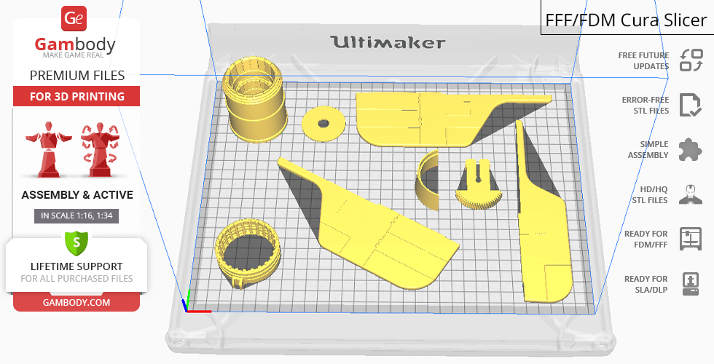Click the READY FOR SLA/DLP text
This screenshot has width=714, height=364.
click(646, 284)
